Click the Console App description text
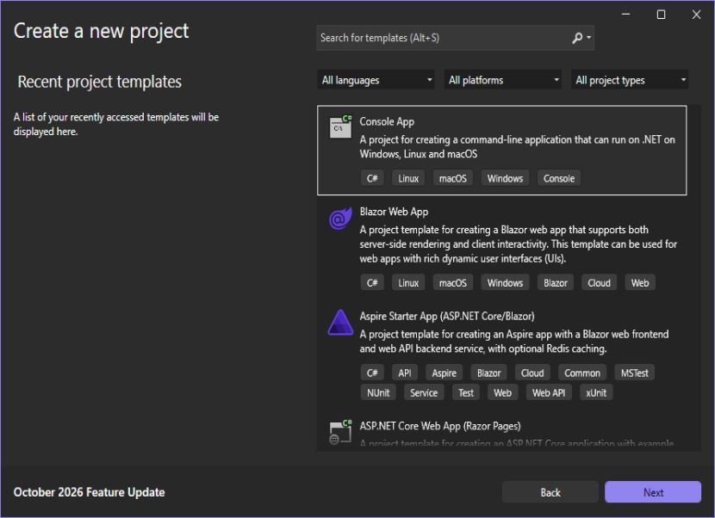This screenshot has height=518, width=715. coord(517,146)
